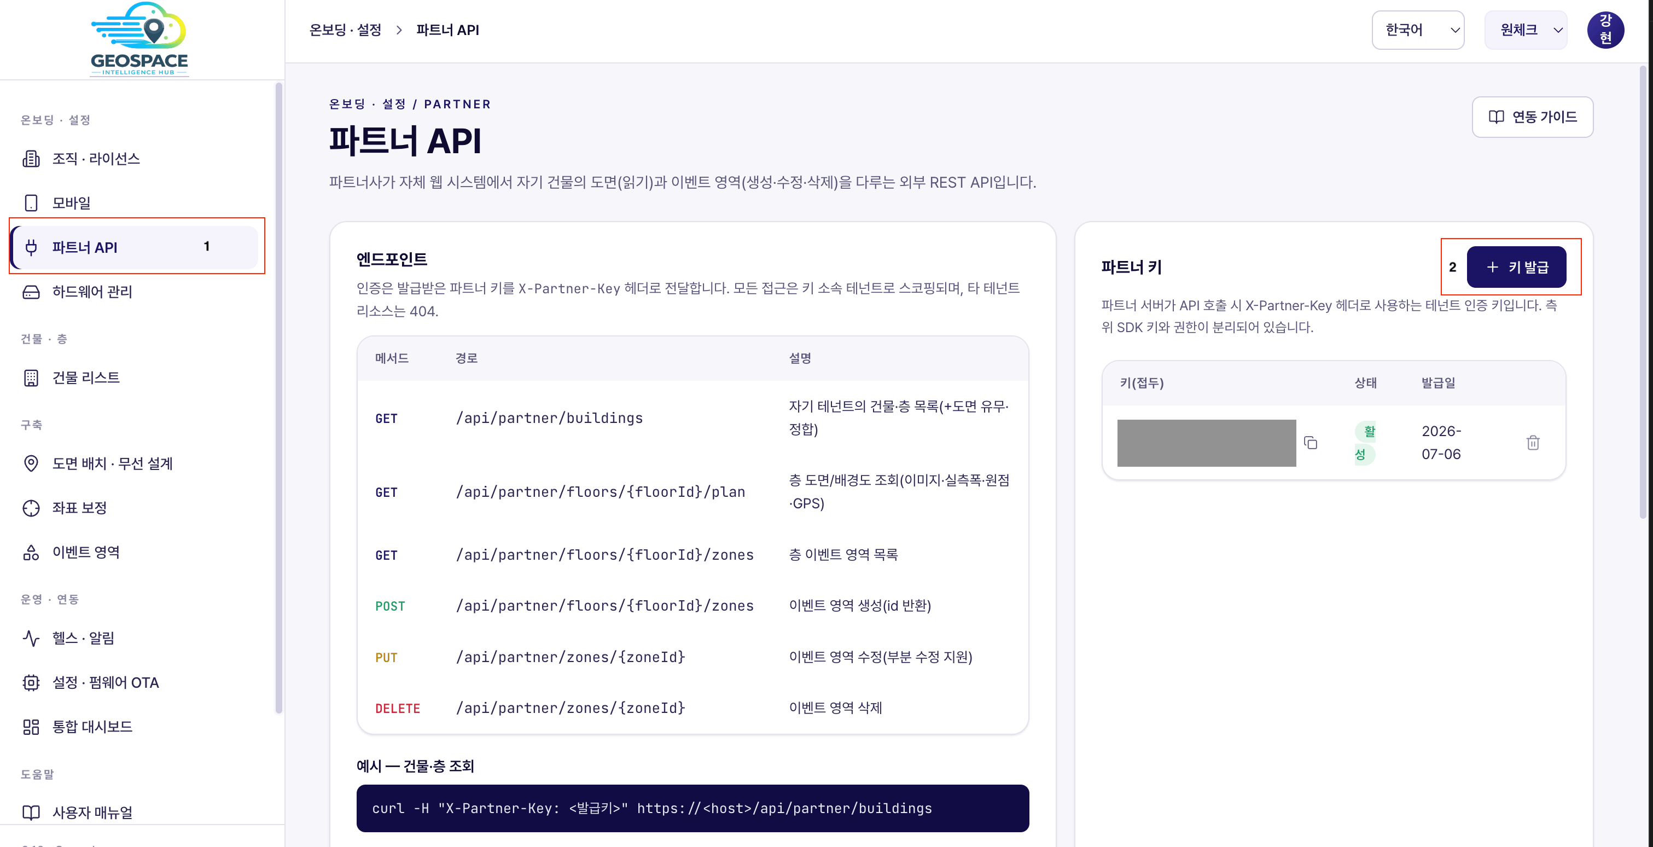Screen dimensions: 1653x847
Task: Click the curl example code block
Action: (x=692, y=809)
